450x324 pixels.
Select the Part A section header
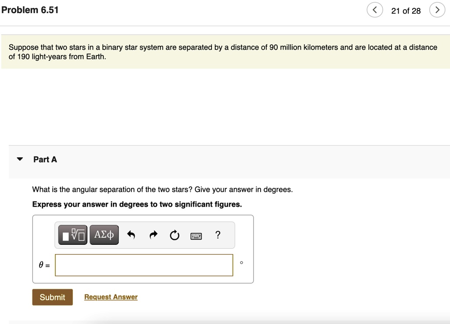pos(45,159)
